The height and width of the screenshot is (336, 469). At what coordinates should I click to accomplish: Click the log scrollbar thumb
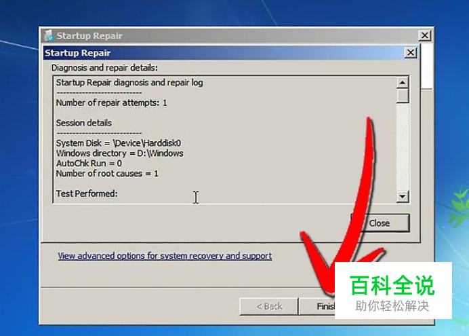(403, 96)
